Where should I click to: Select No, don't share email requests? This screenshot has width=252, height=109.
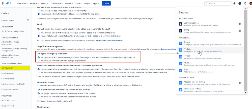[38, 72]
